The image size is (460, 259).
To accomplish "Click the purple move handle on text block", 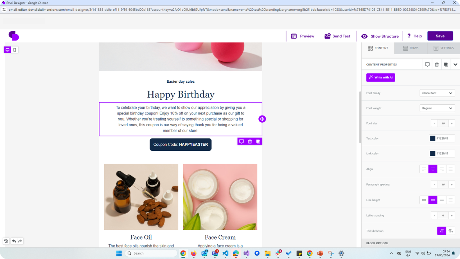I will click(262, 119).
